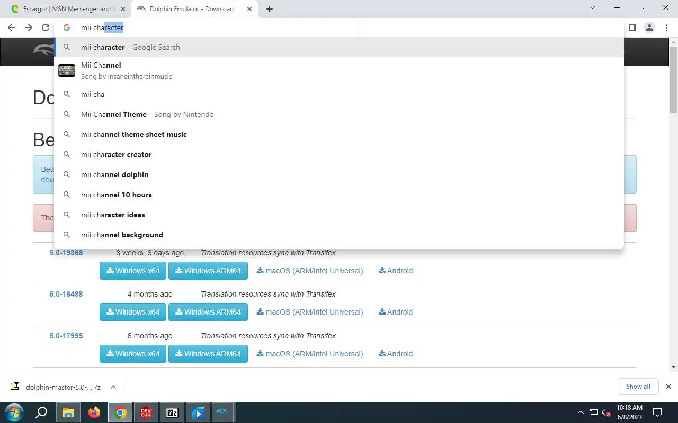Open the 5.0-19368 version link
Viewport: 678px width, 423px height.
(x=66, y=253)
